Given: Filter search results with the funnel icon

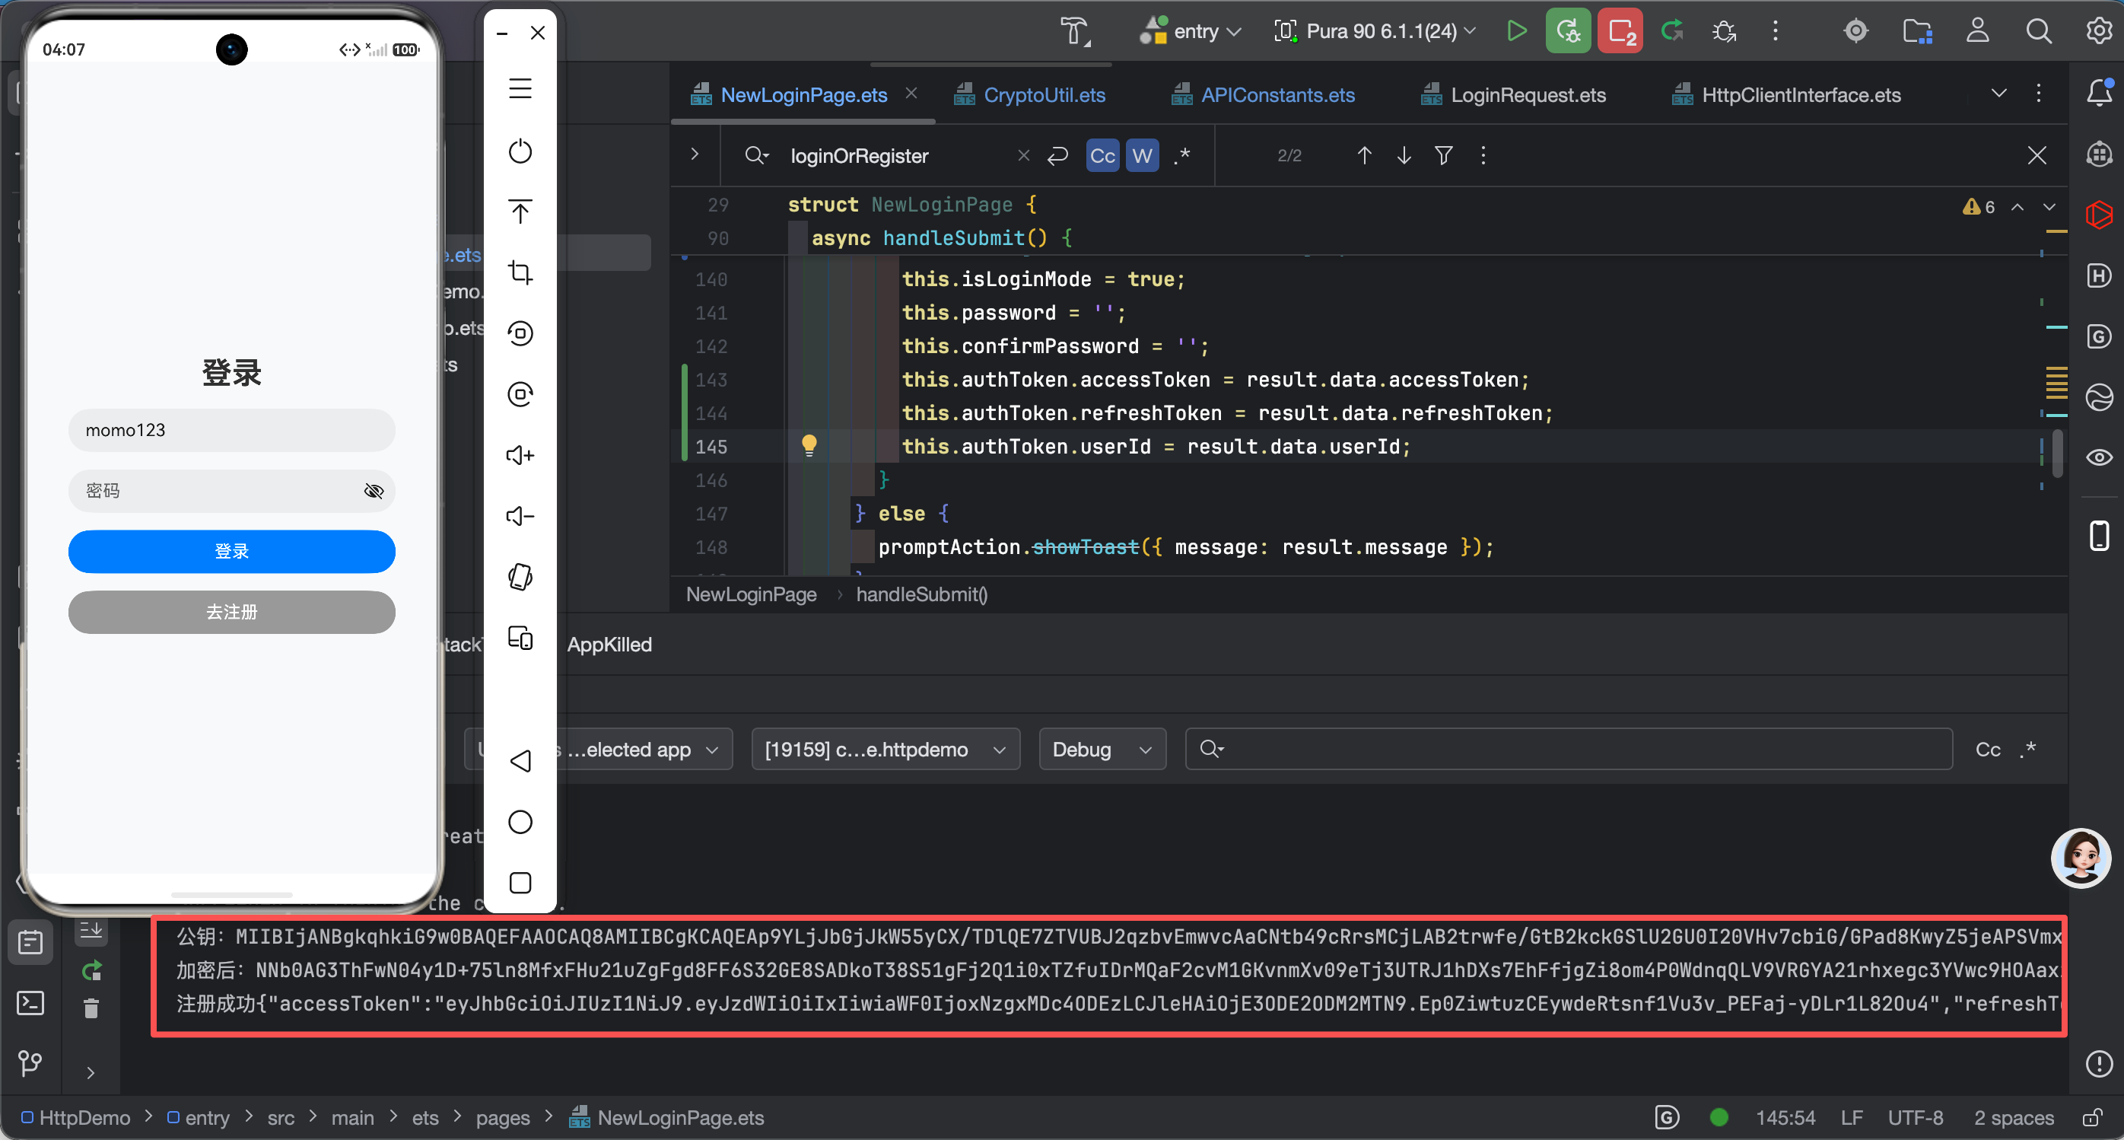Looking at the screenshot, I should click(1444, 155).
